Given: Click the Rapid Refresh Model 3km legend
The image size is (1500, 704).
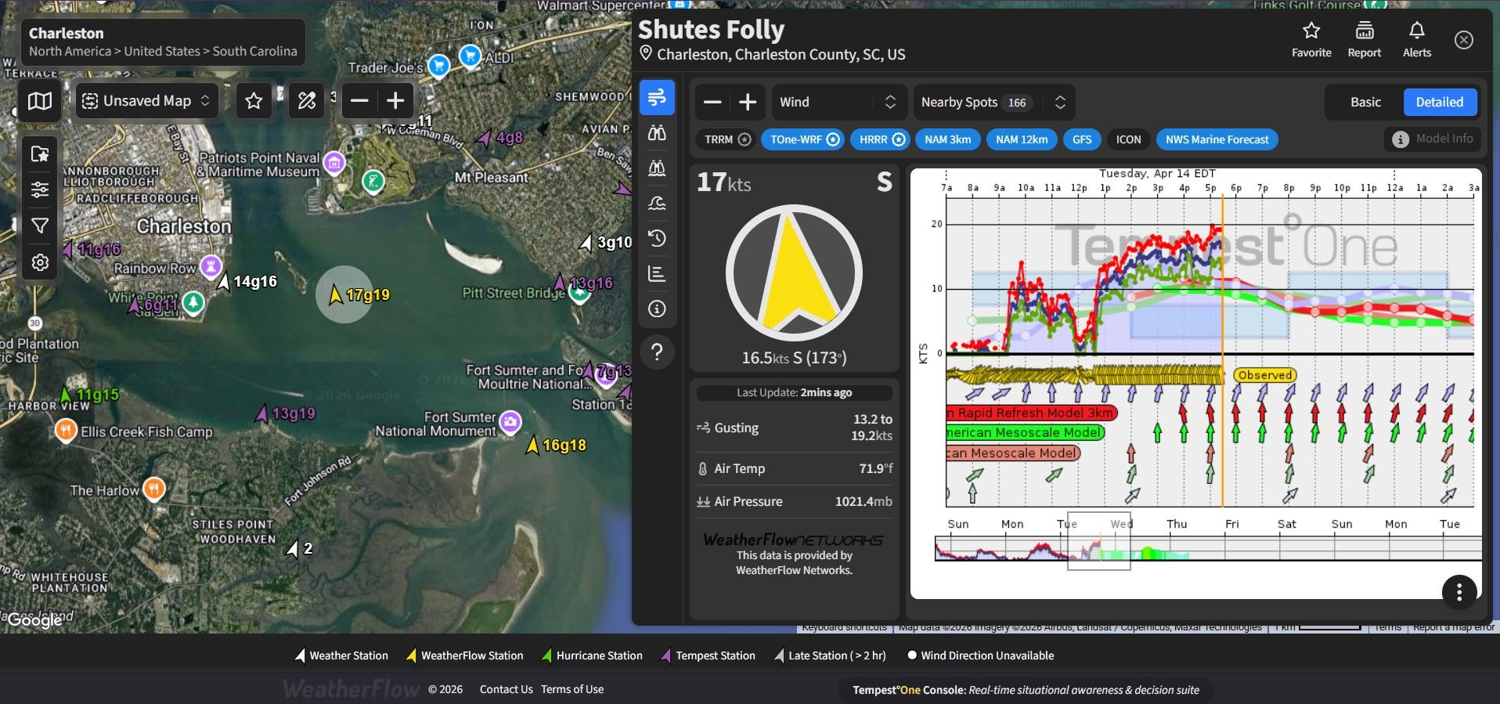Looking at the screenshot, I should coord(1032,413).
